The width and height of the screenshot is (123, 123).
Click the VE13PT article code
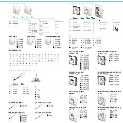[114, 111]
